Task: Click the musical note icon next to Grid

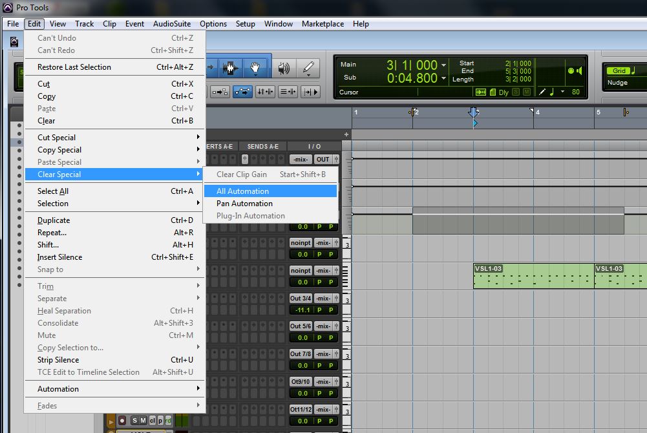Action: click(x=633, y=70)
